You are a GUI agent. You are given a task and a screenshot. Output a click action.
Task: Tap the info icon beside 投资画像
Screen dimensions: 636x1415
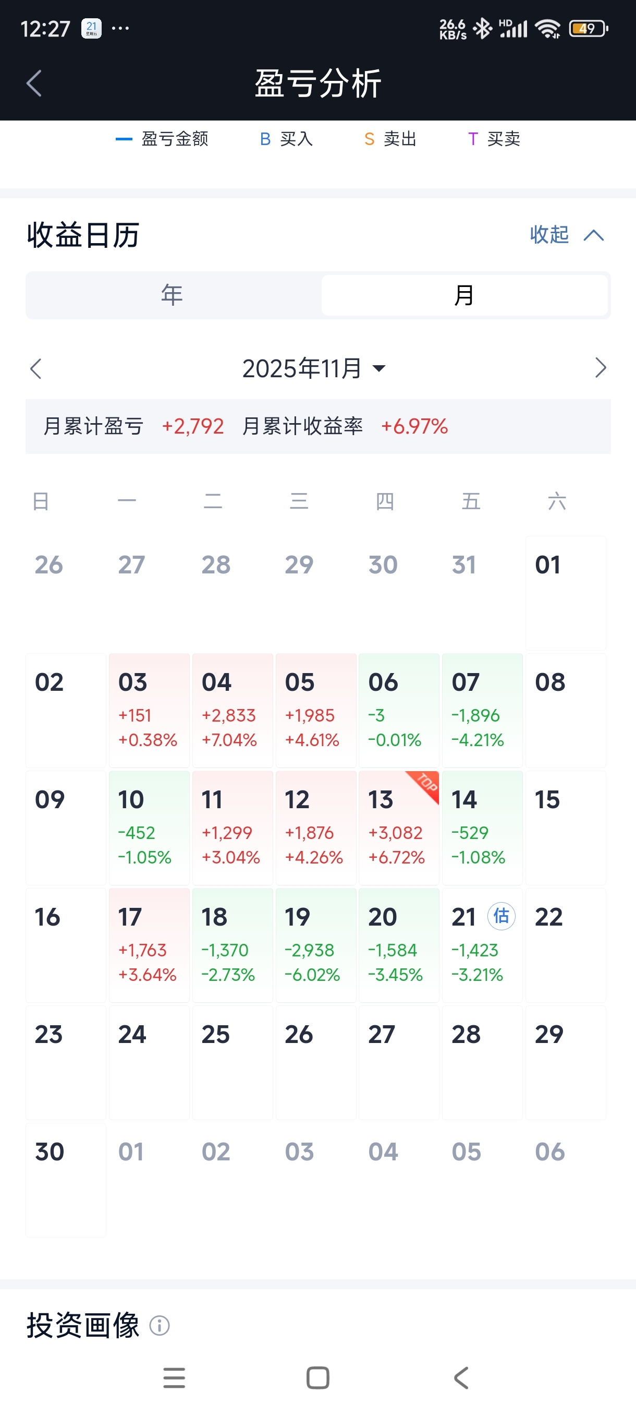(160, 1325)
